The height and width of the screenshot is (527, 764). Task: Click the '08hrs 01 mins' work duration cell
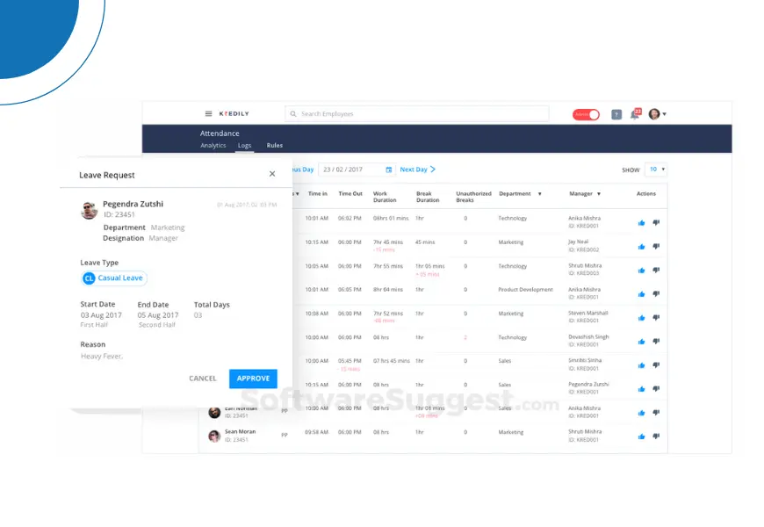coord(391,219)
